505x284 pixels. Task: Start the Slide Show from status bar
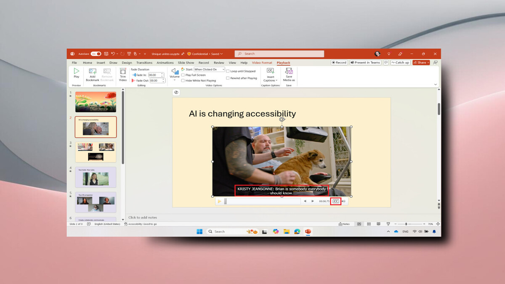[388, 224]
